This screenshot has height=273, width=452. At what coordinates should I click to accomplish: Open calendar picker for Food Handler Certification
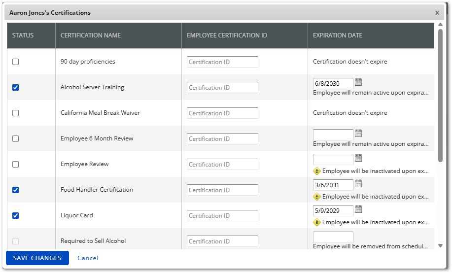tap(358, 183)
